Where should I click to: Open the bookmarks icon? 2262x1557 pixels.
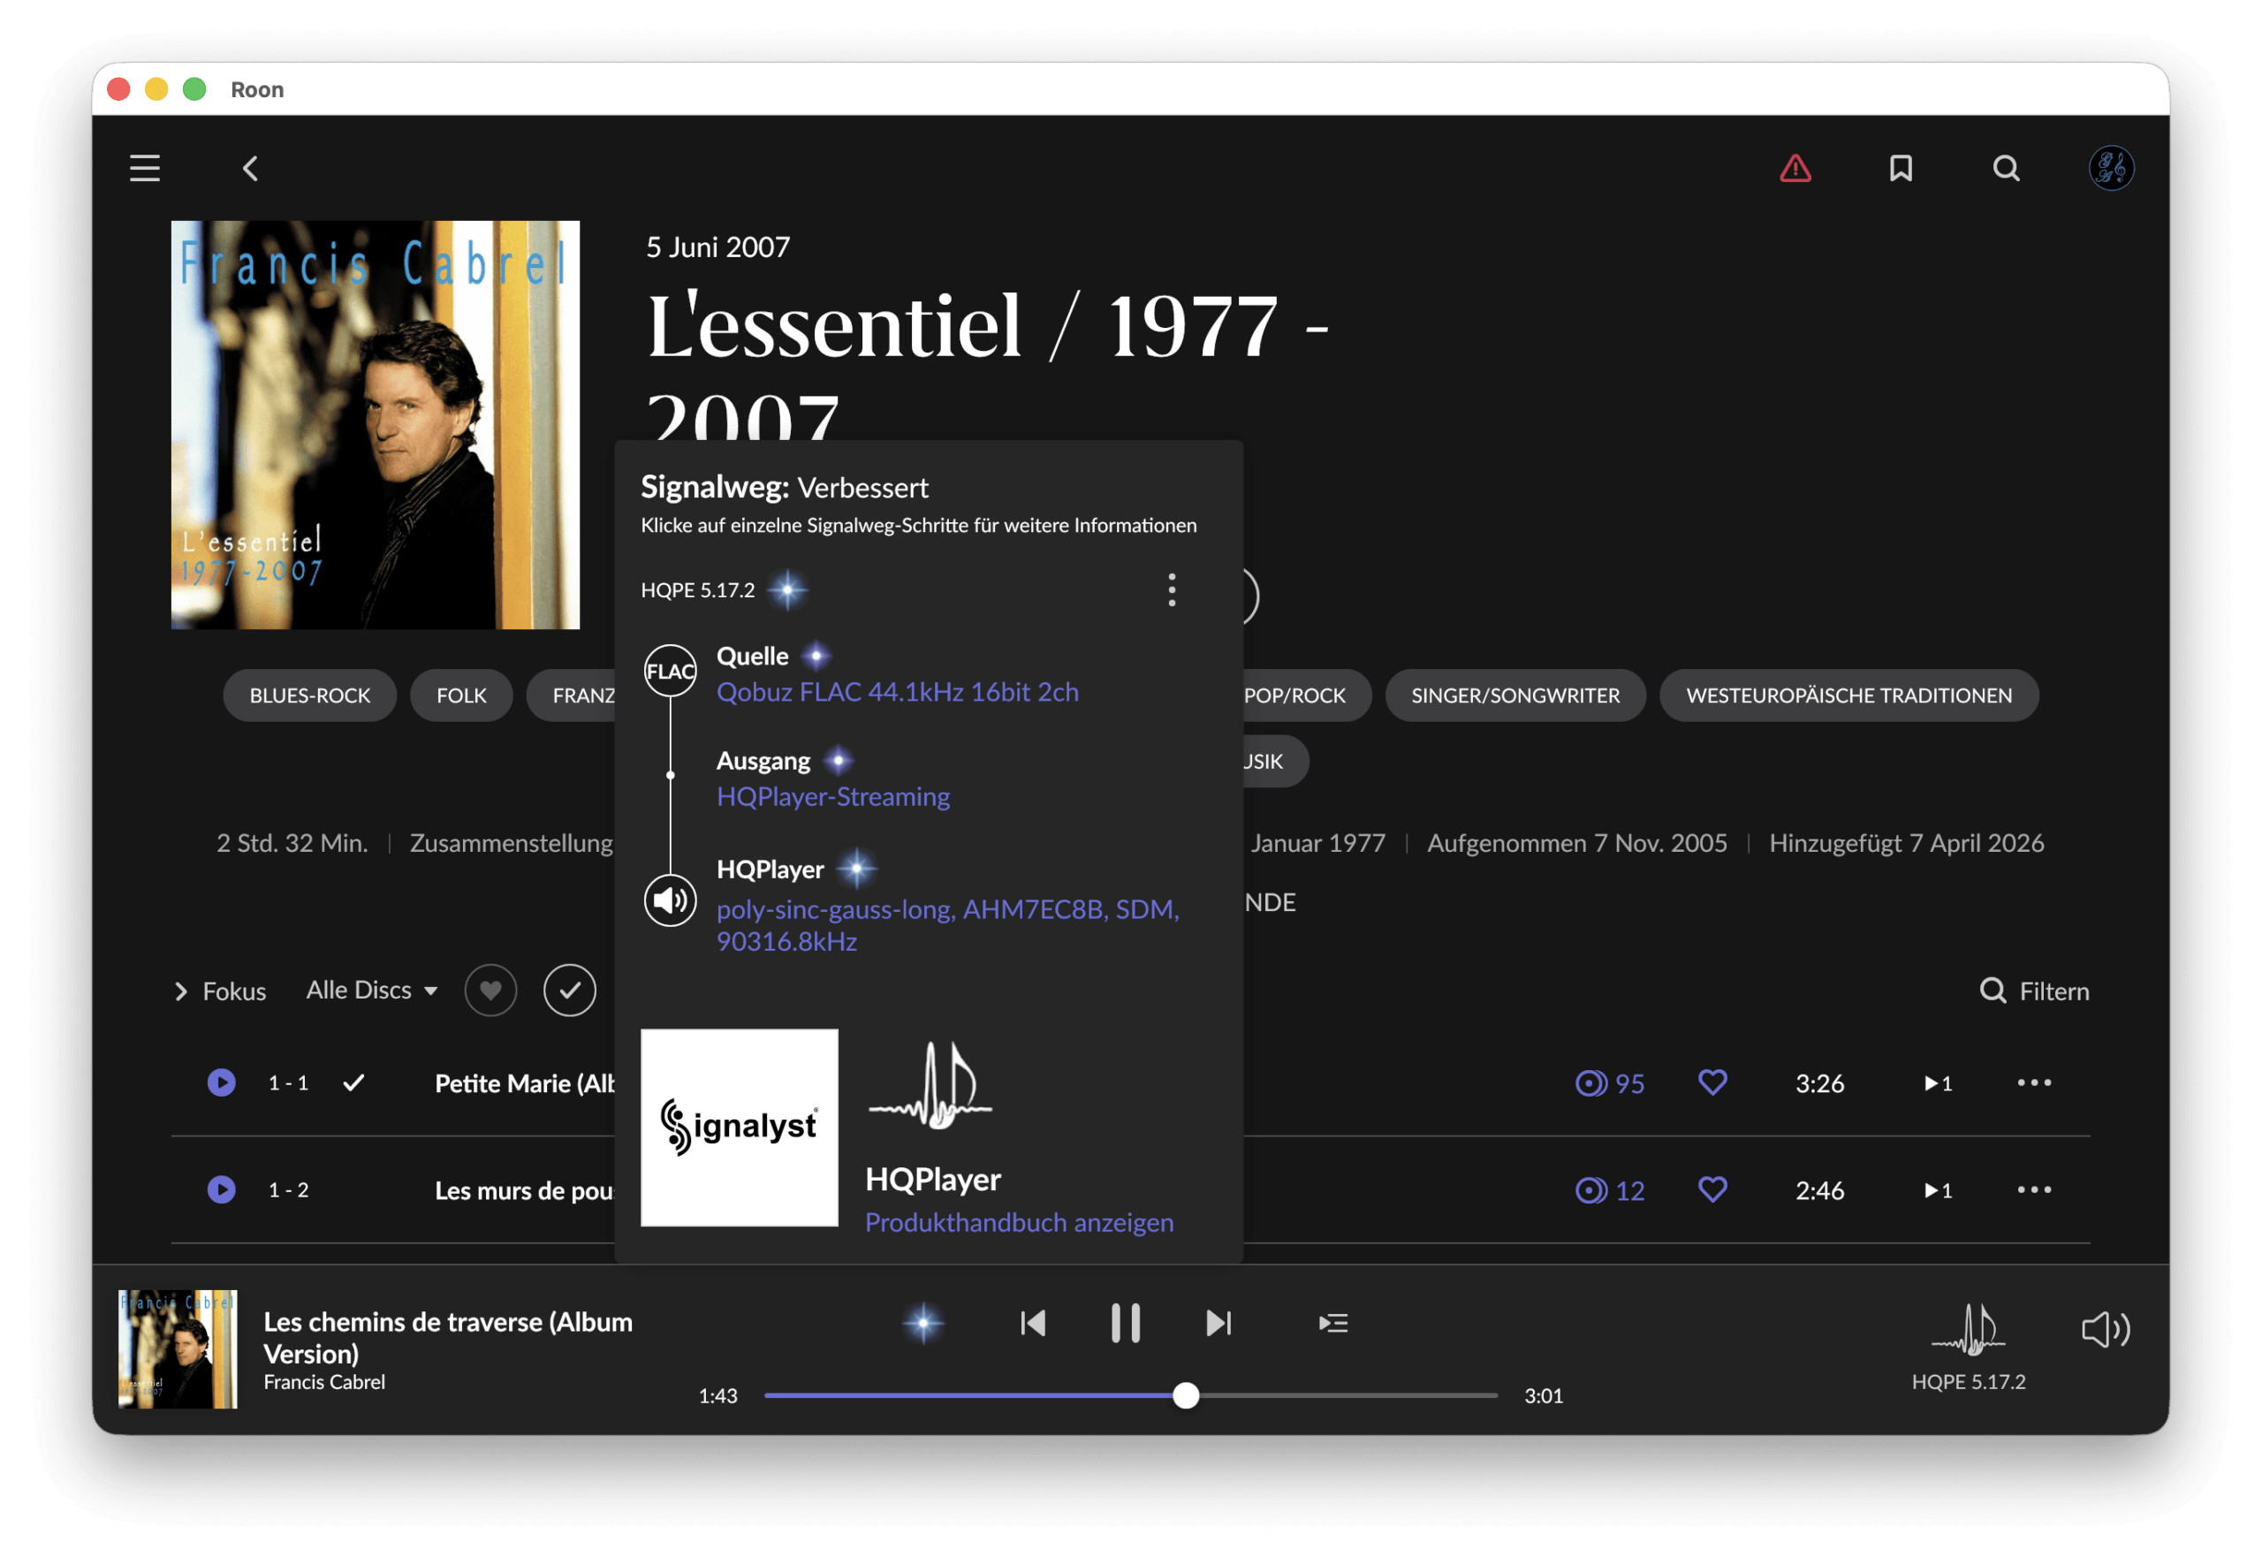(1900, 169)
